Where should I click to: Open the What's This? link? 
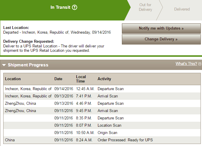pos(186,63)
